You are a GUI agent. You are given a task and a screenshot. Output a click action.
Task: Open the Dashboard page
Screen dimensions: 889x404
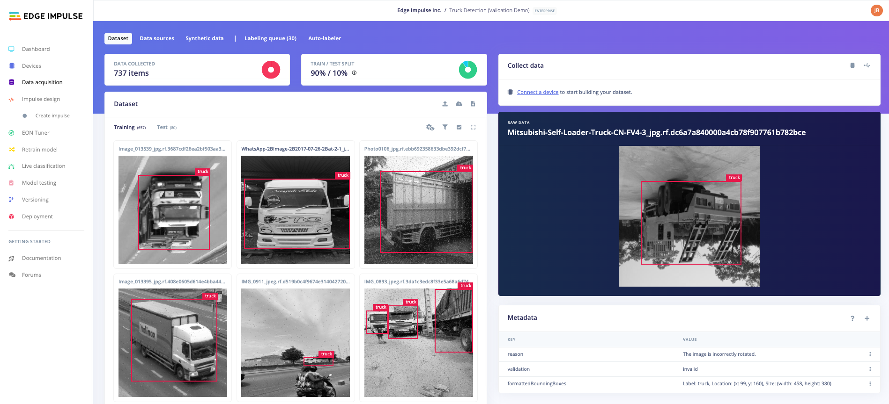point(36,49)
